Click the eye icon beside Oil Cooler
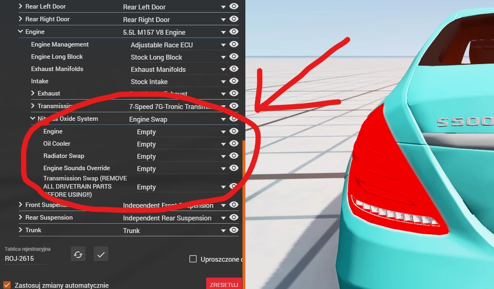494x289 pixels. tap(234, 143)
